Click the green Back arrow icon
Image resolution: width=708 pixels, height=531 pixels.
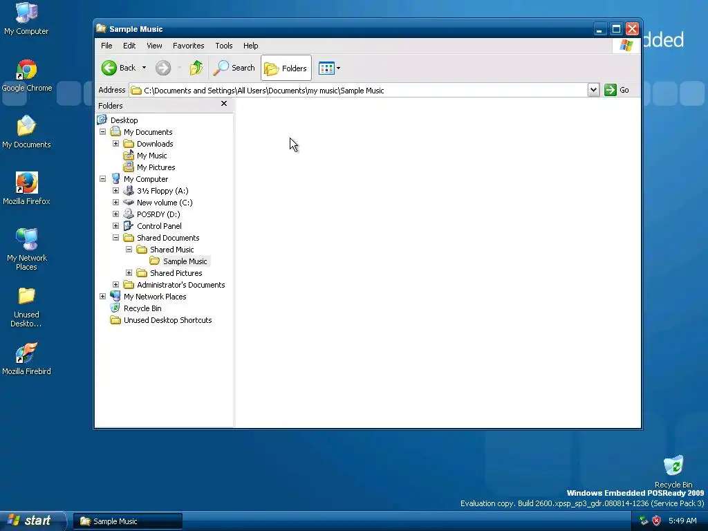tap(109, 68)
